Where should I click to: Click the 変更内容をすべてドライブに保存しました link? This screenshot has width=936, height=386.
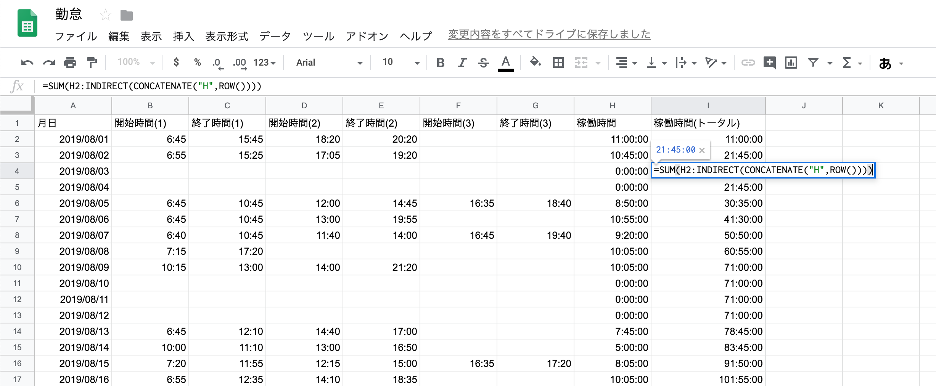tap(549, 34)
